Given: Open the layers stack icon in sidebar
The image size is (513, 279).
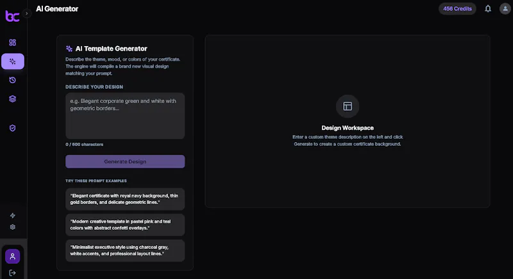Looking at the screenshot, I should click(12, 99).
